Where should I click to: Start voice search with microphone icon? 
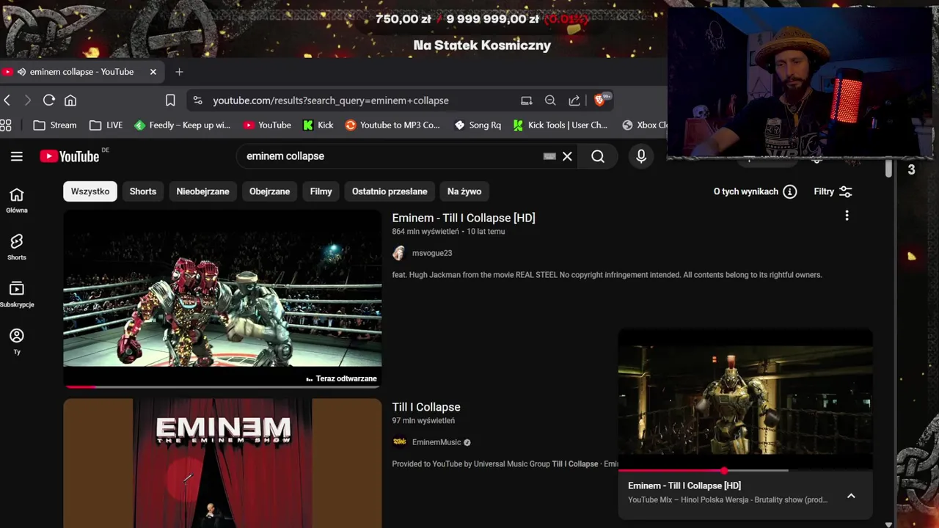click(x=641, y=156)
